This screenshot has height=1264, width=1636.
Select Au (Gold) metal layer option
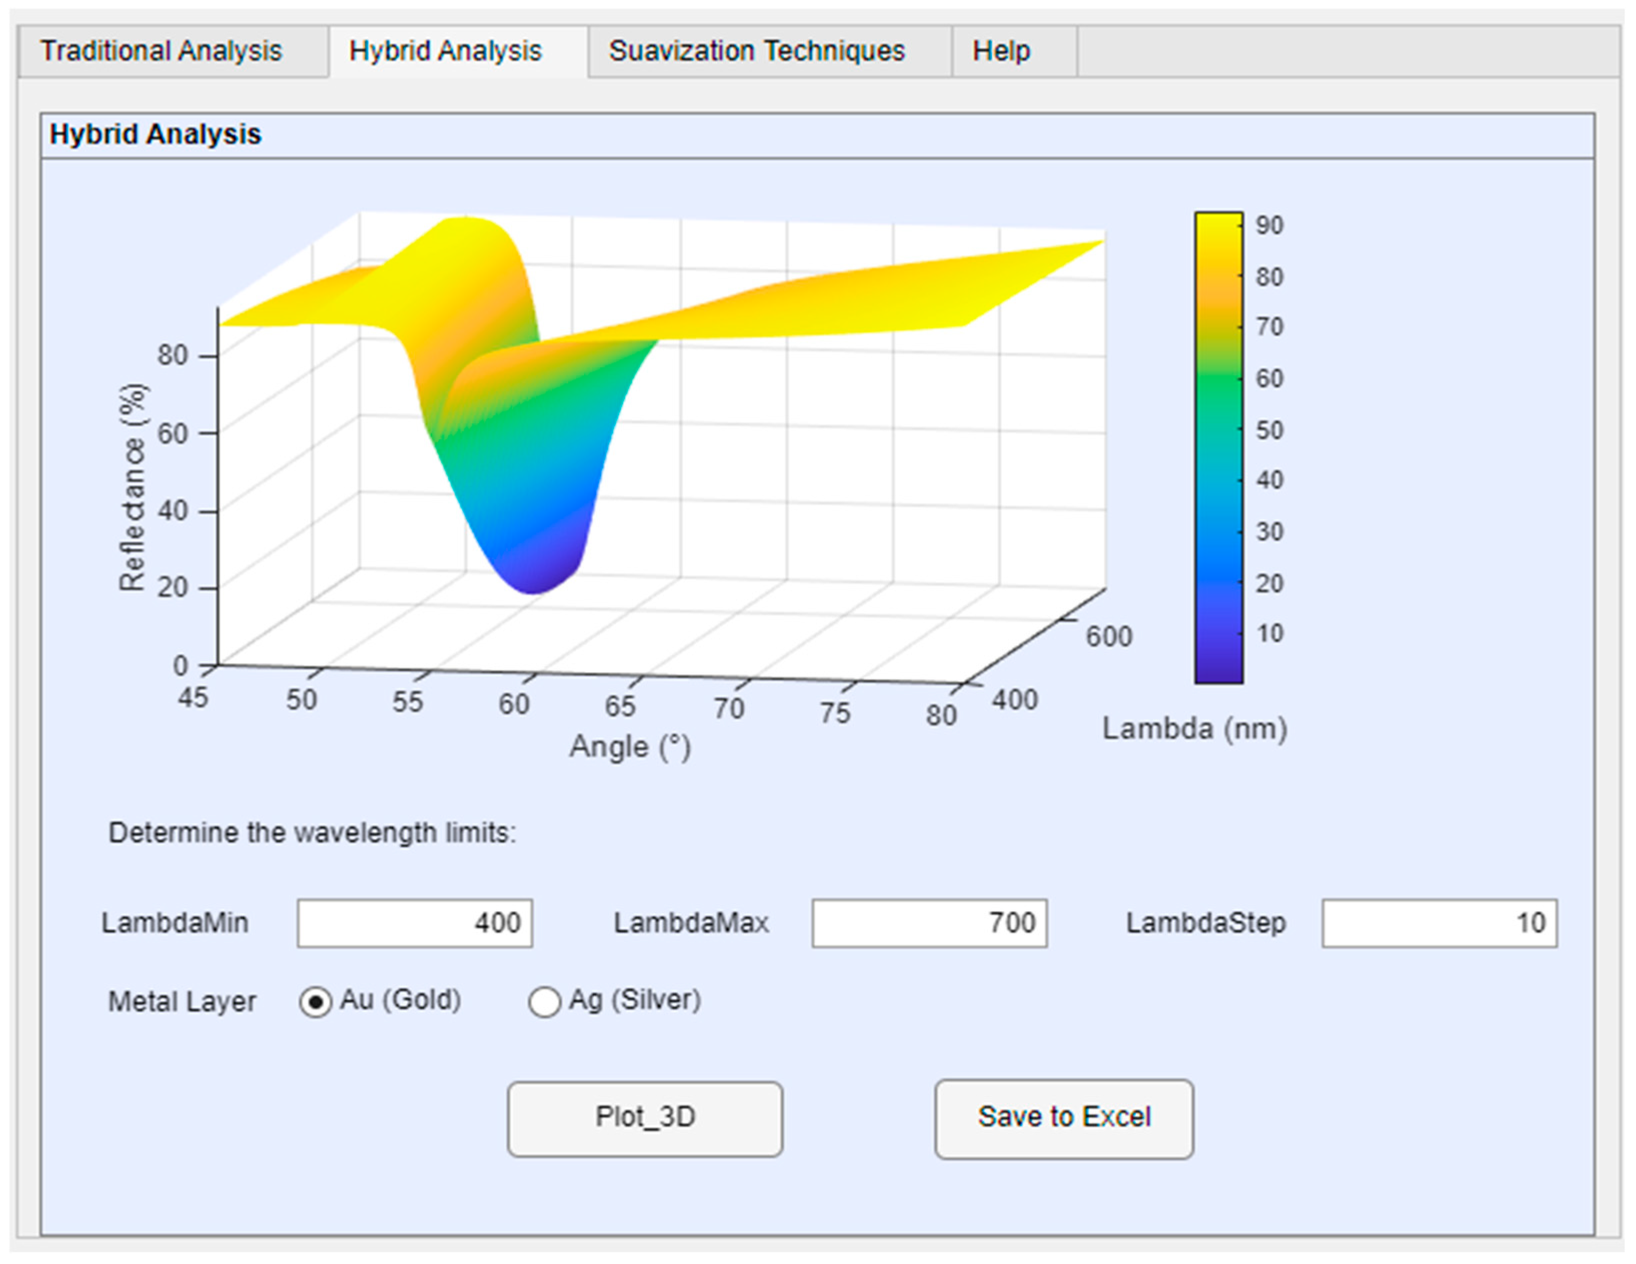[x=315, y=1002]
